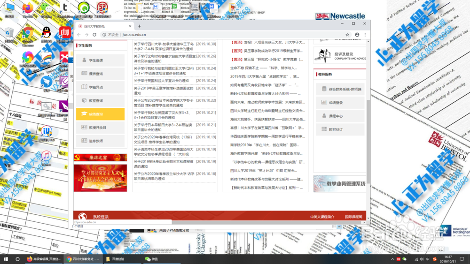Close the 四川大学教务处 tab
470x264 pixels.
[130, 26]
